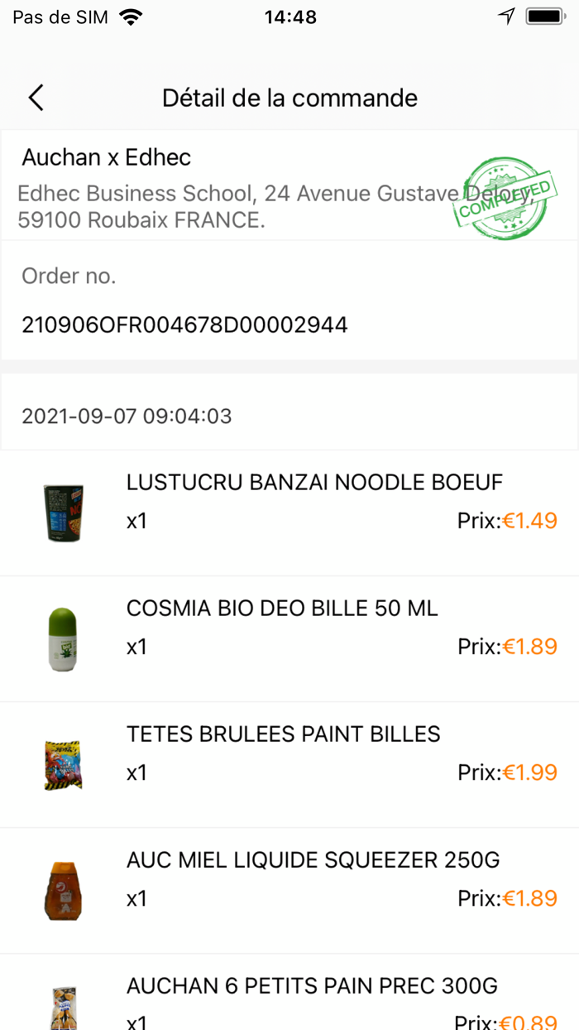This screenshot has height=1030, width=579.
Task: Tap the x1 quantity beside AUC MIEL LIQUIDE
Action: pos(136,898)
